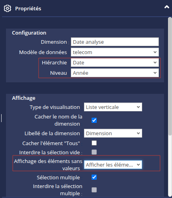Screen dimensions: 172x198
Task: Click the Dimension field showing Date analyse
Action: [115, 42]
